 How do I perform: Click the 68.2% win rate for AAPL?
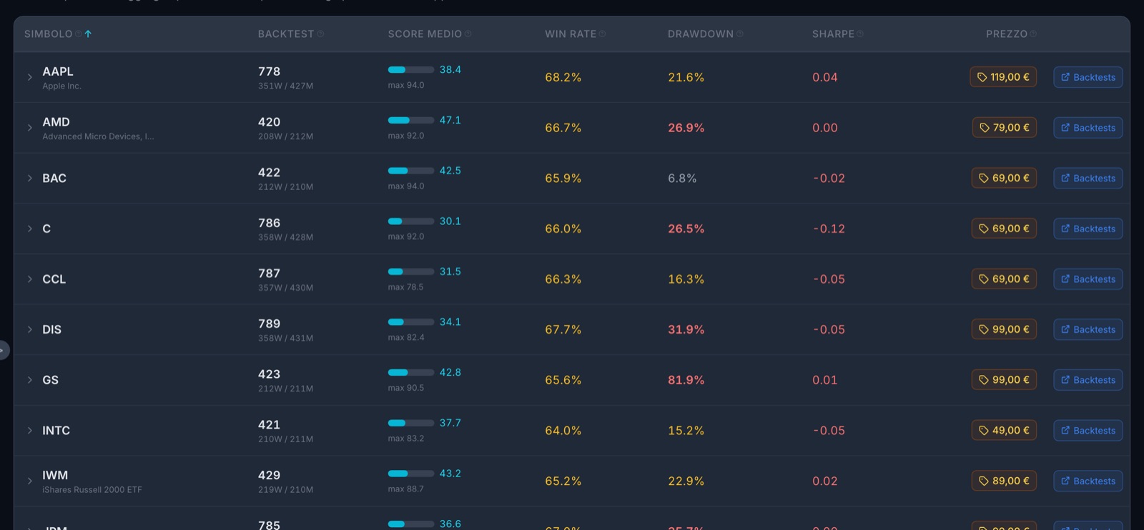point(563,77)
